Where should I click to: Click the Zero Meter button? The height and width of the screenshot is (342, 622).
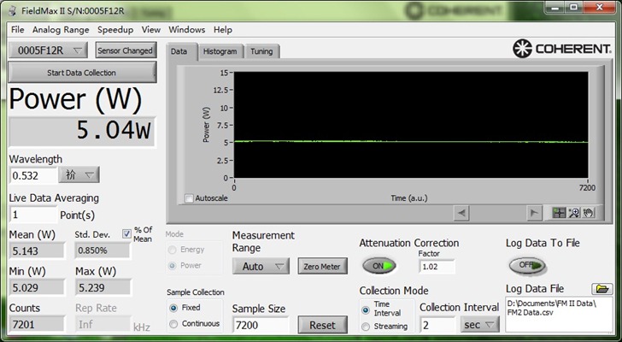click(322, 267)
